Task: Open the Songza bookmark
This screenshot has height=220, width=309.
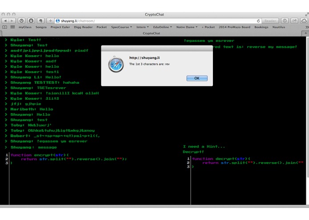Action: [41, 27]
